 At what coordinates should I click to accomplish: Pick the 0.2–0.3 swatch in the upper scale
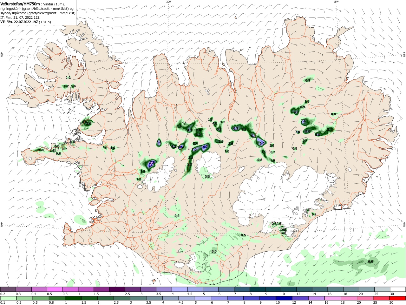point(8,289)
